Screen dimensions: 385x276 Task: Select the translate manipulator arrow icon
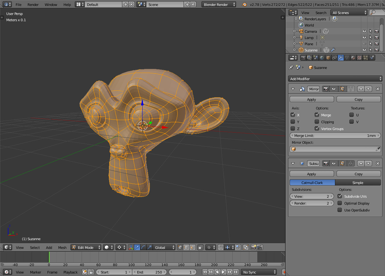tap(137, 247)
